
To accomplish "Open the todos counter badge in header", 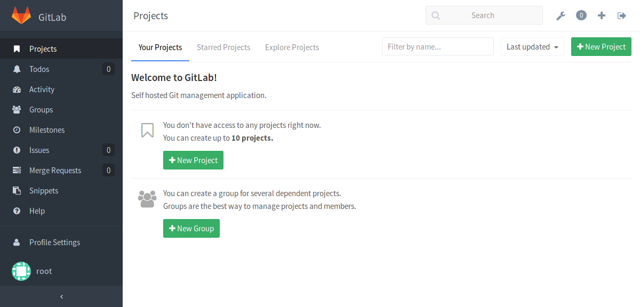I will point(581,15).
